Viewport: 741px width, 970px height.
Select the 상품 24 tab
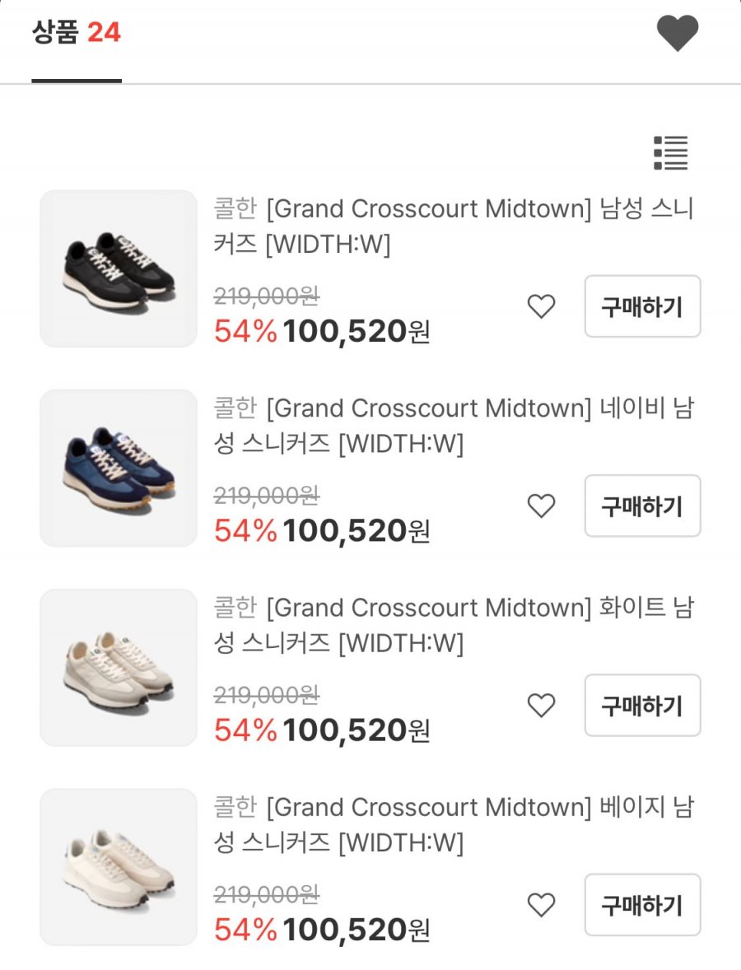pyautogui.click(x=76, y=32)
